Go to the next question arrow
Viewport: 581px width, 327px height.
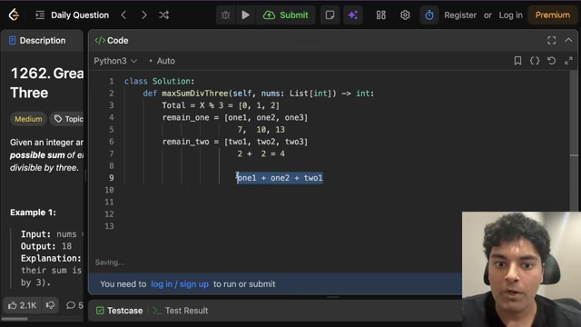click(144, 15)
